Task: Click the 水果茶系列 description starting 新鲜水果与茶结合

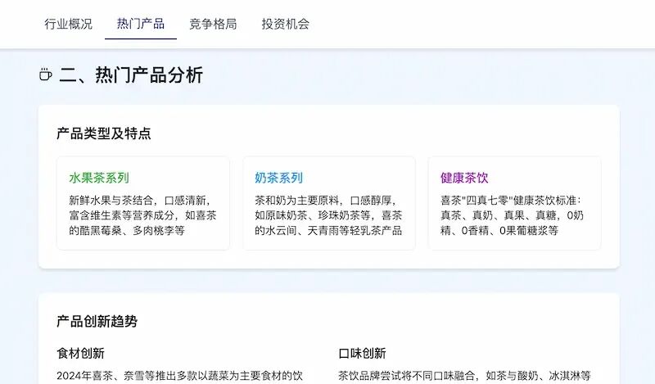Action: [142, 215]
